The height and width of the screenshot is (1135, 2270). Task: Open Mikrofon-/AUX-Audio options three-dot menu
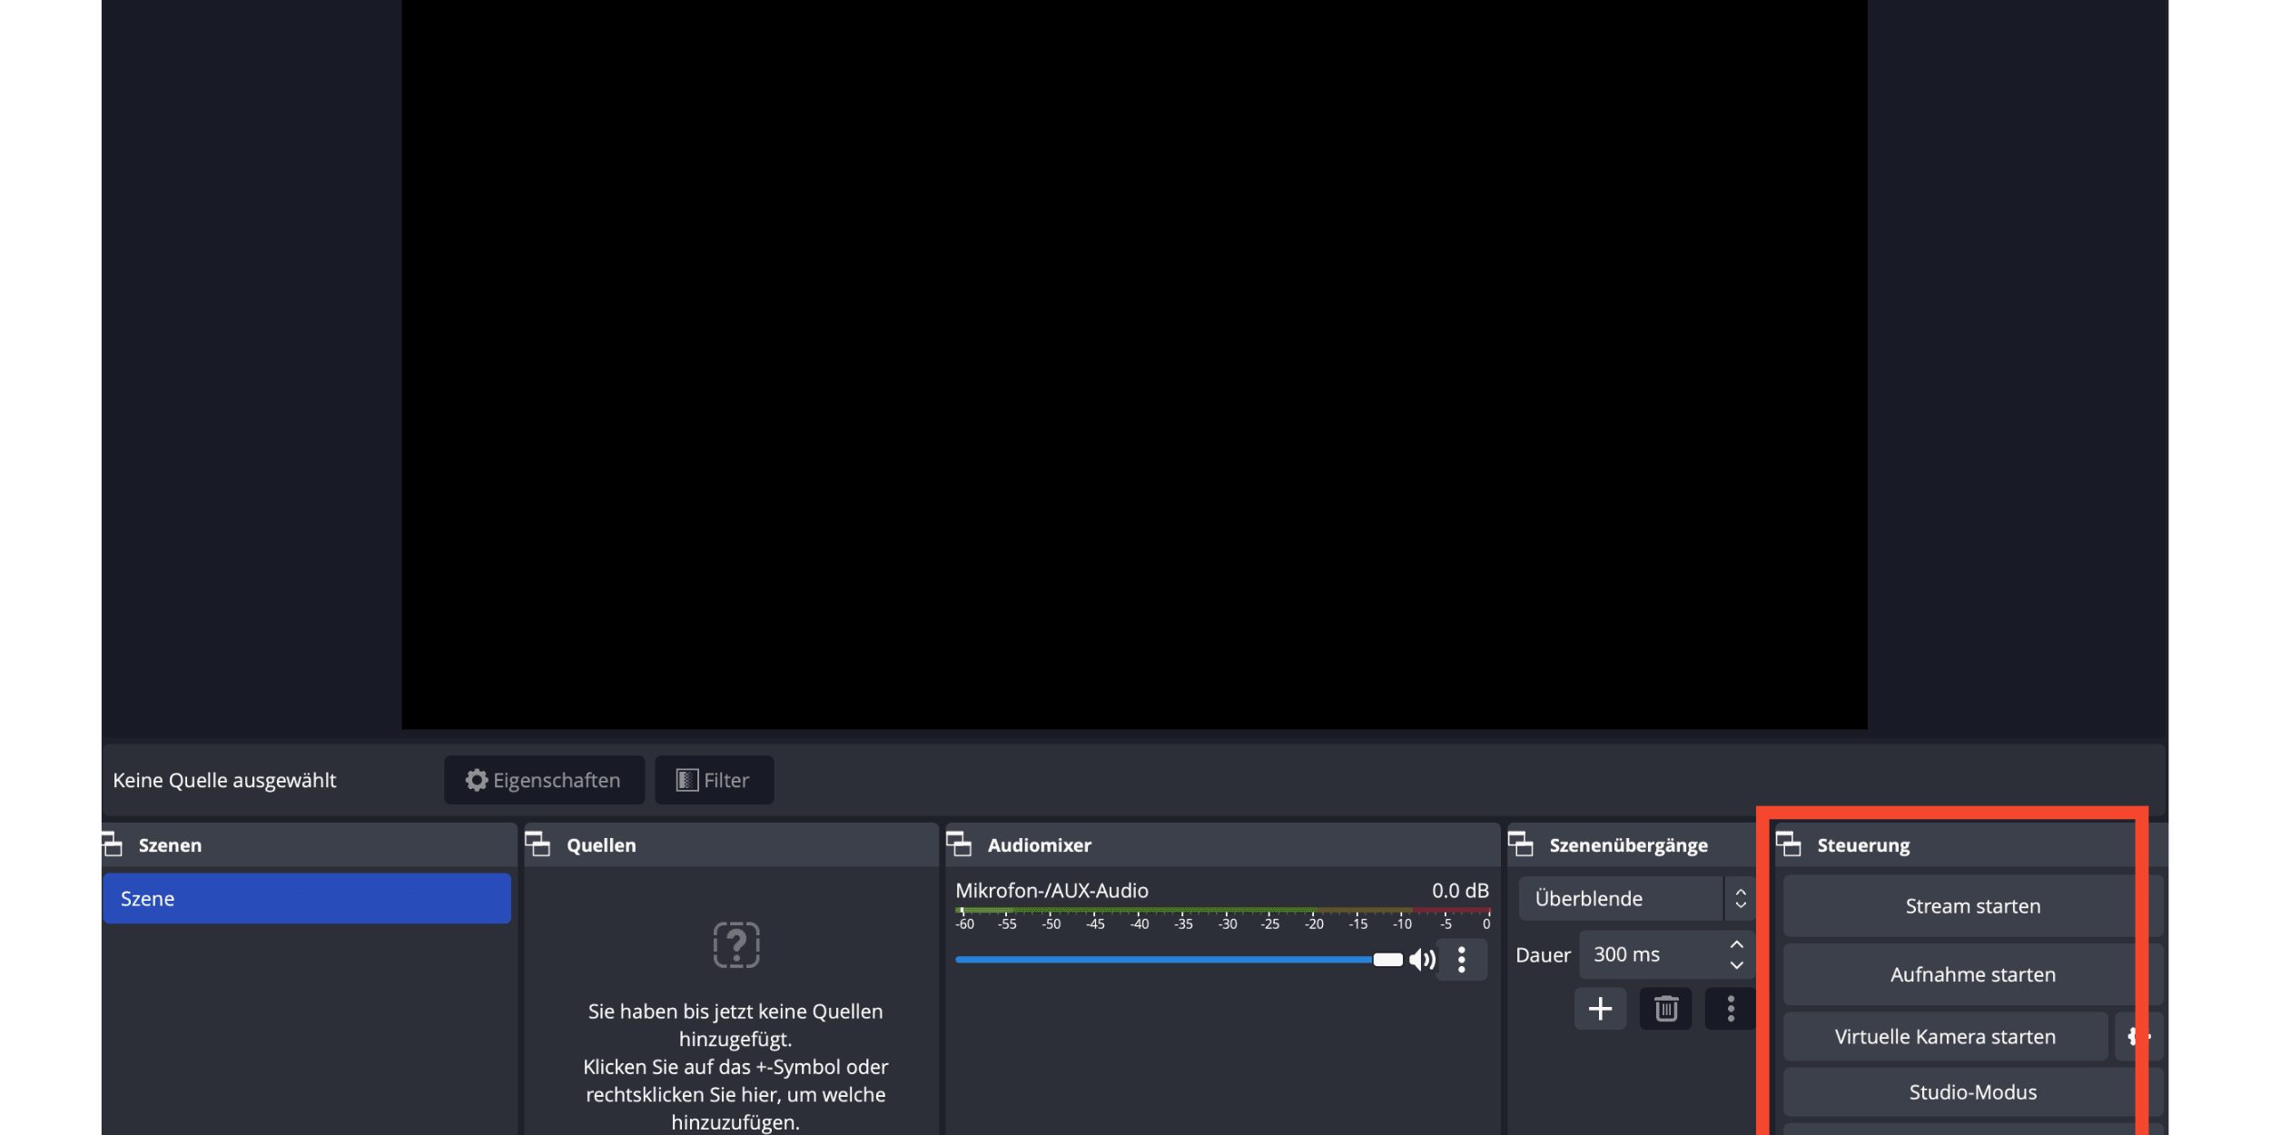point(1462,960)
